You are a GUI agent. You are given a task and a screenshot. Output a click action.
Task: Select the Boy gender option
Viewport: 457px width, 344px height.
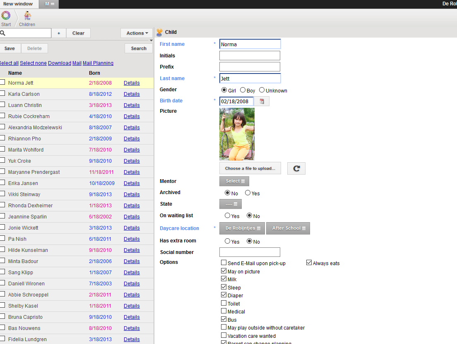coord(243,90)
